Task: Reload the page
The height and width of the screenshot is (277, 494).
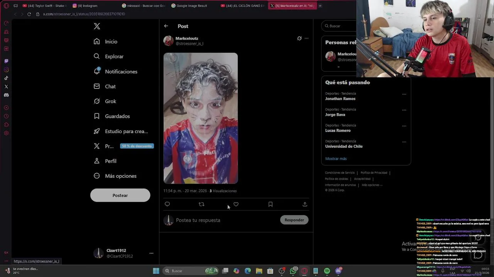Action: click(29, 14)
